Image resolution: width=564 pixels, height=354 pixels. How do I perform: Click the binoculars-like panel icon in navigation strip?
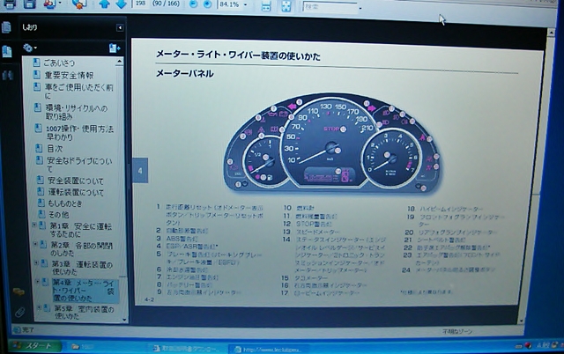pos(8,76)
